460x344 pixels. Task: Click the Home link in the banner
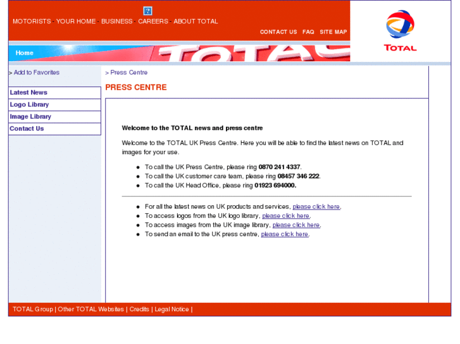[24, 53]
